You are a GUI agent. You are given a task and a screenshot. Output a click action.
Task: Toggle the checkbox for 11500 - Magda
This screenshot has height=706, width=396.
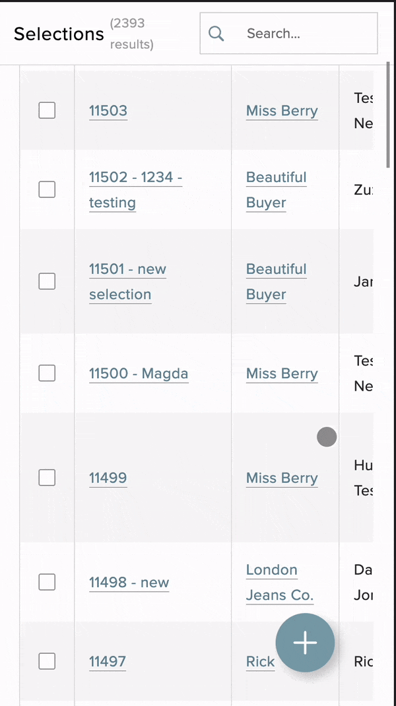47,373
